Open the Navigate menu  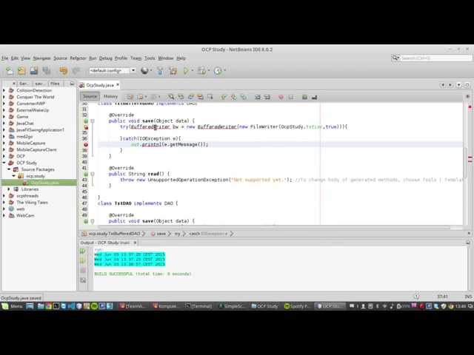(x=41, y=58)
